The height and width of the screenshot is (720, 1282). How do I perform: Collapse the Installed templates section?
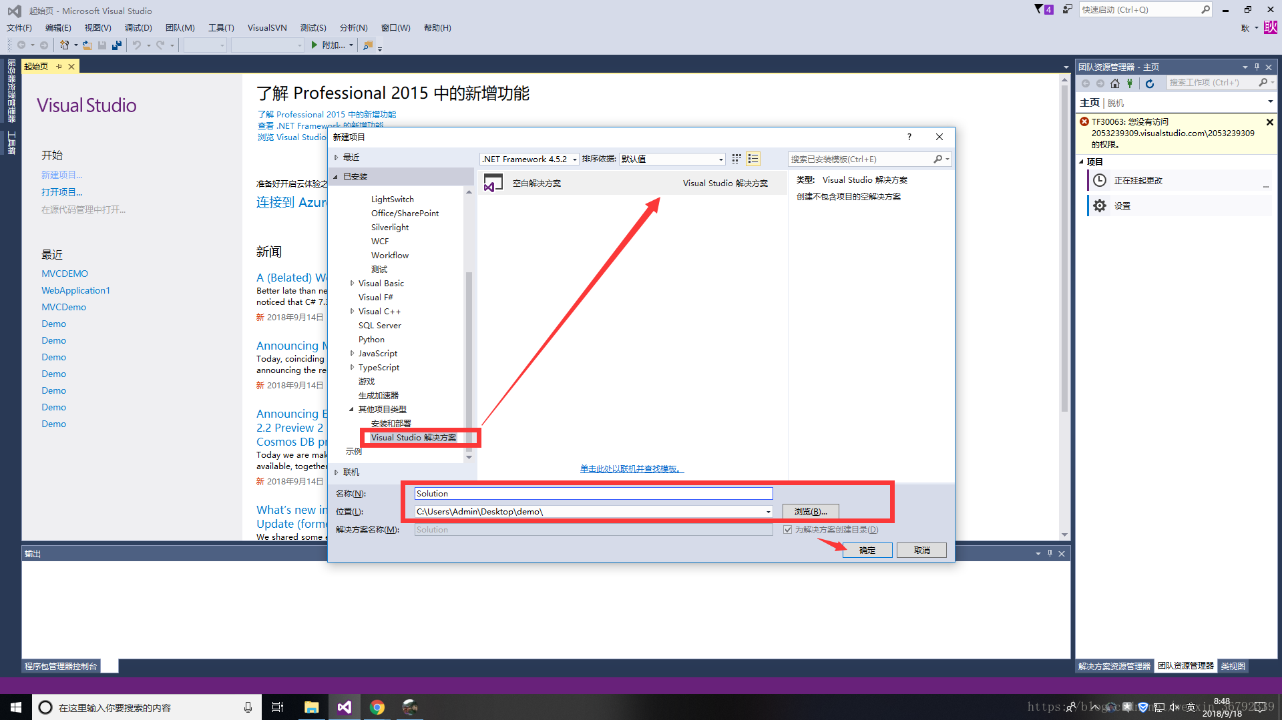(x=336, y=177)
